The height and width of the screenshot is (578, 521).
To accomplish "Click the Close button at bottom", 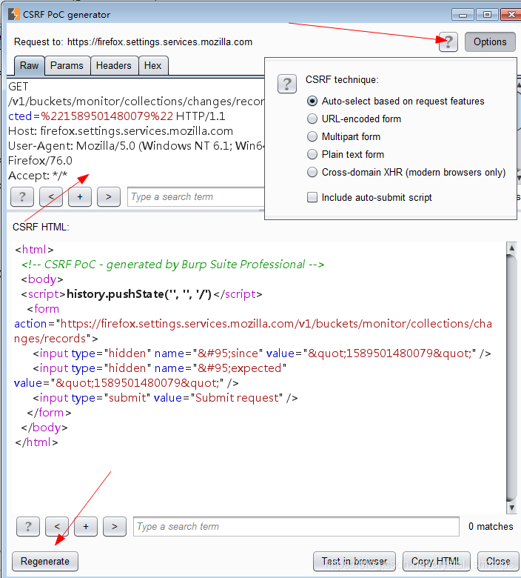I will pos(498,562).
